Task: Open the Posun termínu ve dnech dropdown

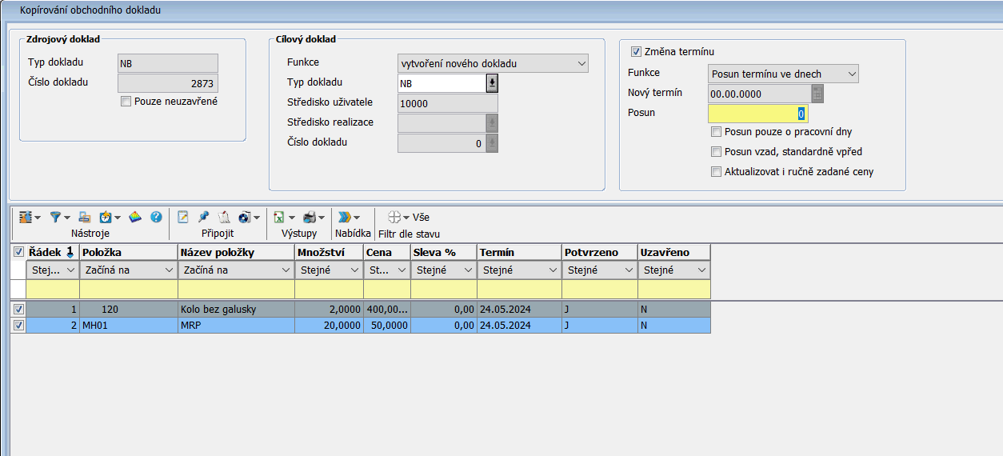Action: pyautogui.click(x=851, y=74)
